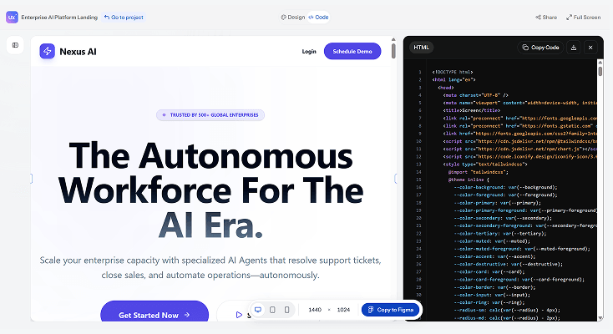Click the Copy Code button
This screenshot has width=613, height=334.
pos(540,48)
